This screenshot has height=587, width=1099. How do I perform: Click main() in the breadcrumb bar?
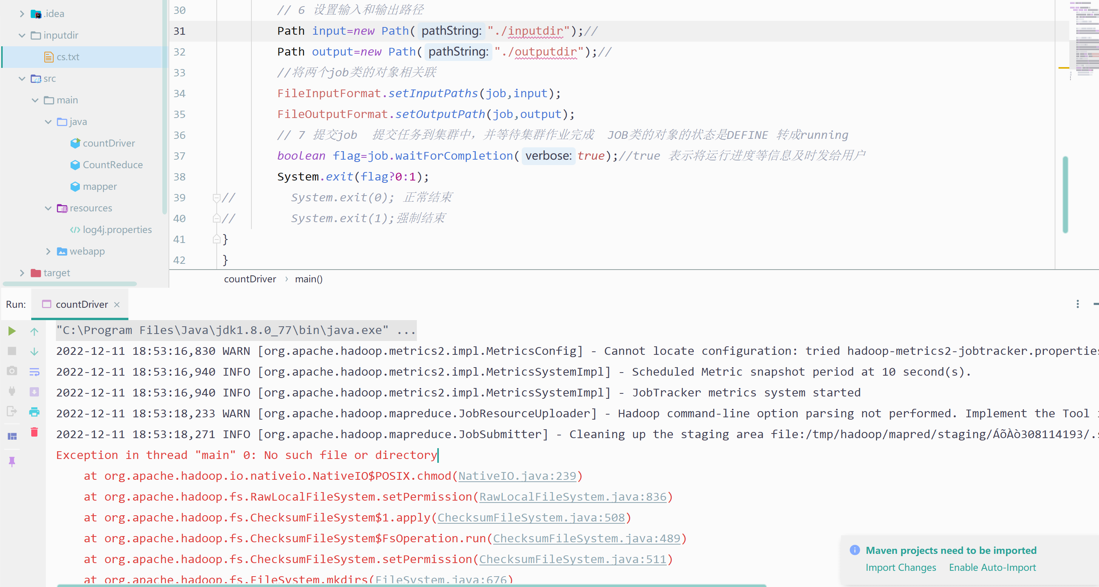pyautogui.click(x=308, y=279)
